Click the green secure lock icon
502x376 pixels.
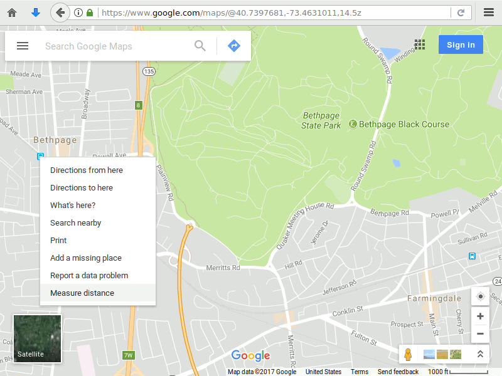[x=90, y=13]
